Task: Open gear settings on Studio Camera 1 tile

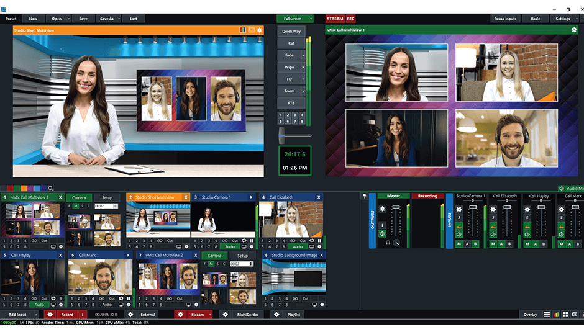Action: (252, 246)
